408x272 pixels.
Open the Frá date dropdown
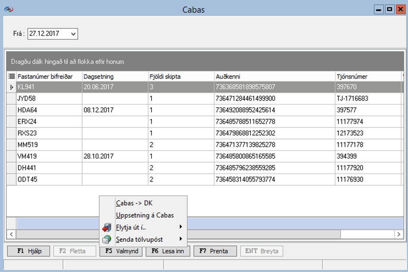click(x=73, y=33)
